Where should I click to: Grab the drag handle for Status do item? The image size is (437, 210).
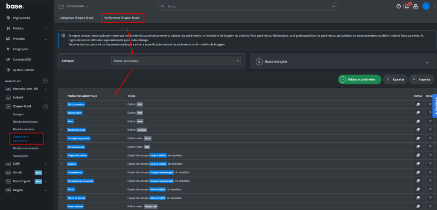tap(62, 207)
